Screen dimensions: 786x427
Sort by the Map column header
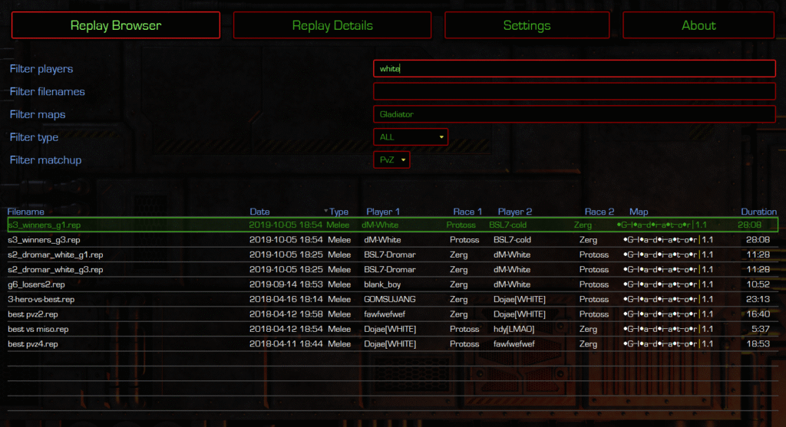click(x=639, y=212)
